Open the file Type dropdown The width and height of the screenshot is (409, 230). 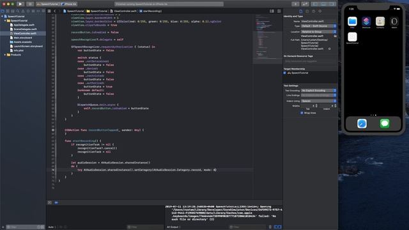click(318, 26)
